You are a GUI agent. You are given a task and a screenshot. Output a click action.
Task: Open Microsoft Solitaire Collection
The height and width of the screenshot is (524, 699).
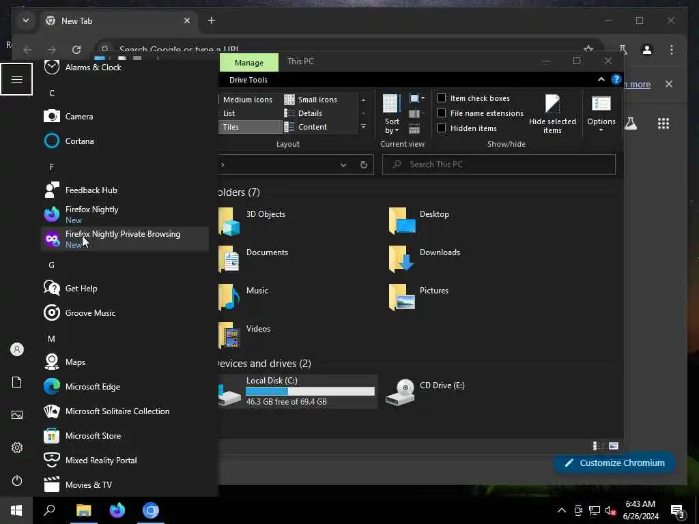(x=125, y=411)
